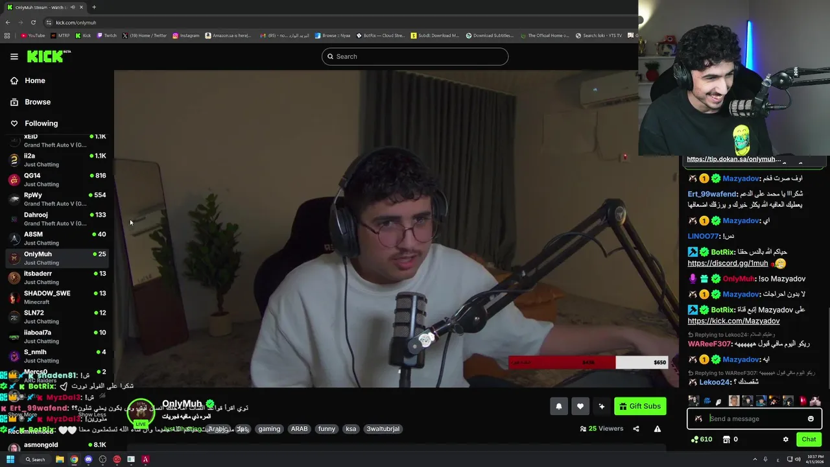The height and width of the screenshot is (467, 830).
Task: Click the 610 channel points balance
Action: pyautogui.click(x=702, y=439)
